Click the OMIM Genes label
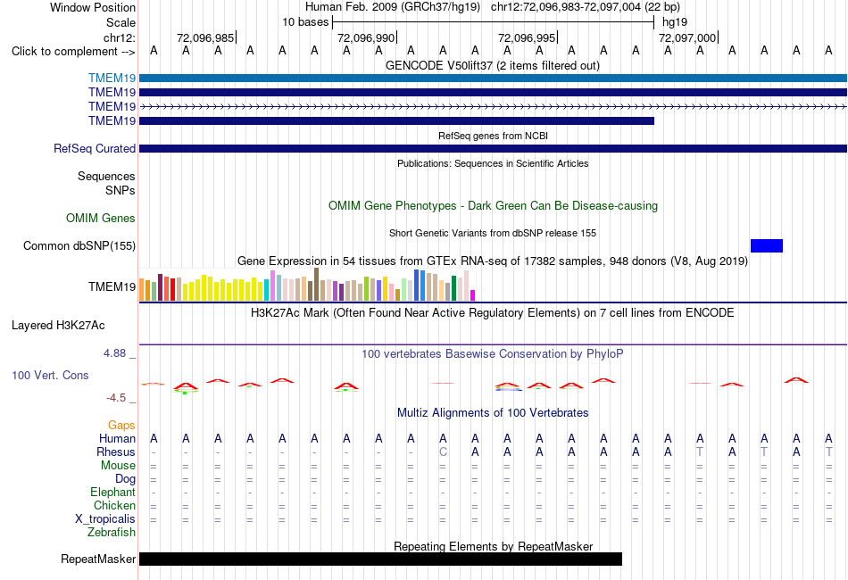848x580 pixels. pyautogui.click(x=101, y=218)
